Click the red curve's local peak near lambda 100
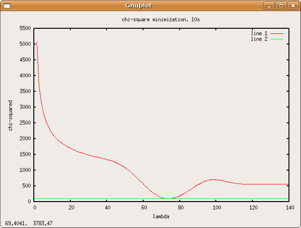 point(213,179)
